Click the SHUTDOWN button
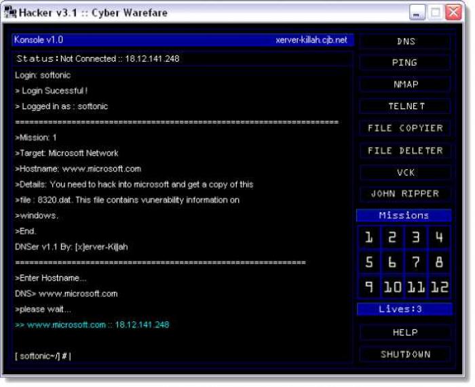This screenshot has height=387, width=475. click(x=405, y=354)
